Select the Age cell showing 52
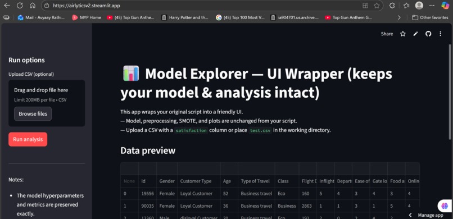Viewport: 453px width, 219px height. (229, 194)
